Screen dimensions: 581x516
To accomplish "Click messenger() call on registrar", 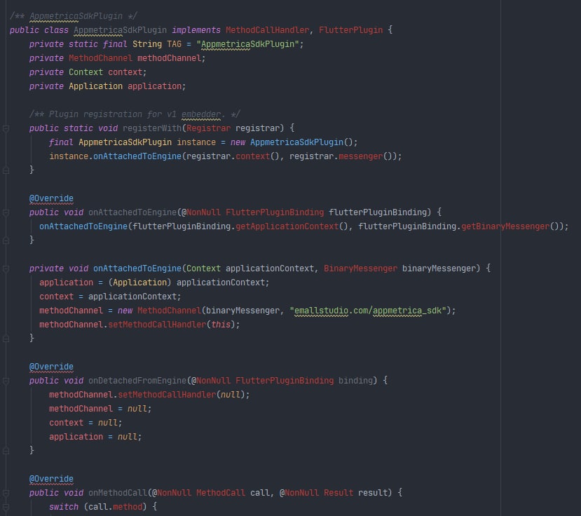I will (368, 156).
